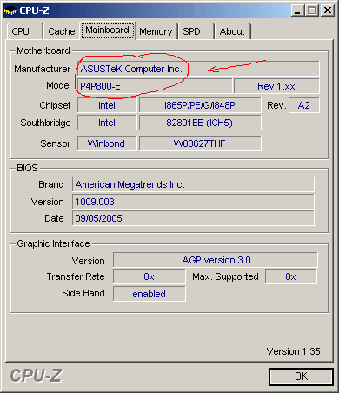Image resolution: width=339 pixels, height=393 pixels.
Task: Select the Rev 1.xx field
Action: point(276,86)
